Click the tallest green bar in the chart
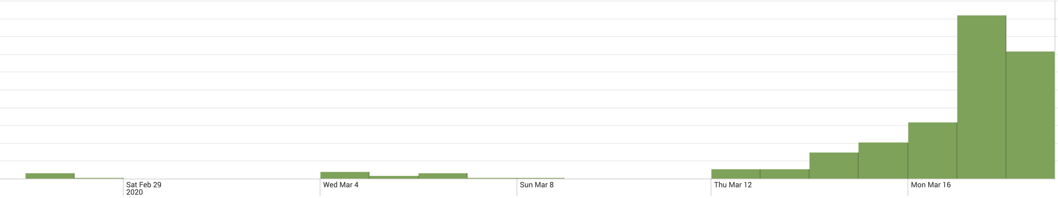 [x=982, y=97]
